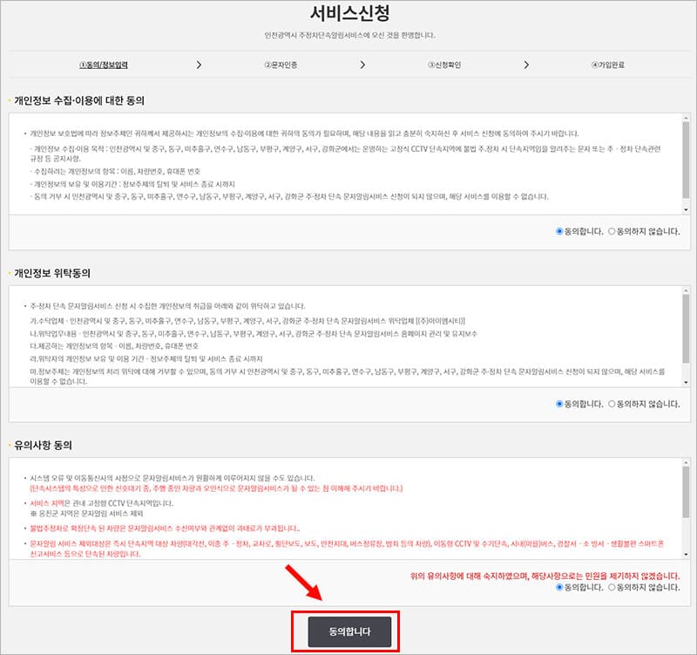Choose 동의하지 않습니다 for 개인정보 위탁동의
The image size is (697, 655).
[612, 404]
